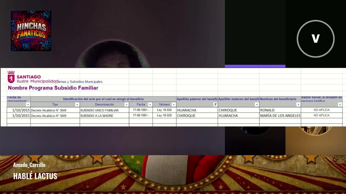Click the "Identificación del acto" merged header cell
The image size is (346, 194).
click(103, 99)
